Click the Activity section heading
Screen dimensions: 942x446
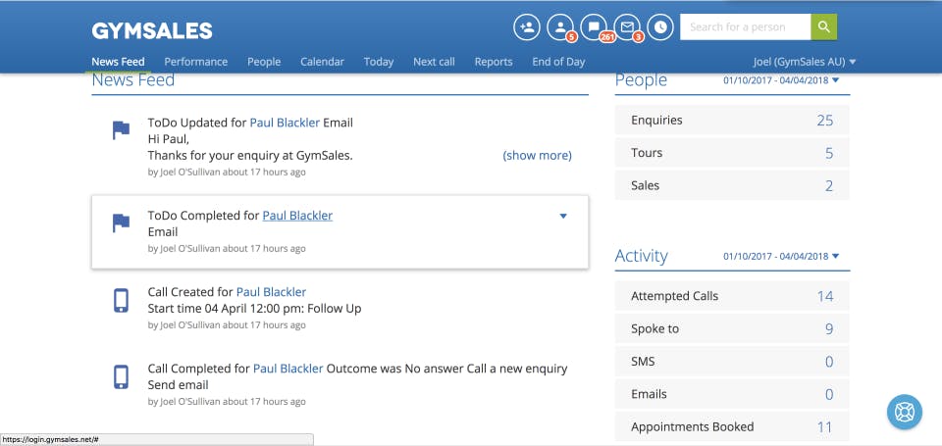(641, 256)
